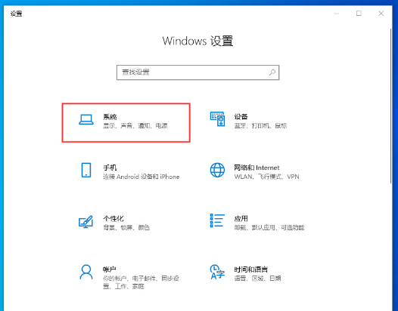
Task: Click 背景、锁屏、颜色 description
Action: tap(126, 227)
